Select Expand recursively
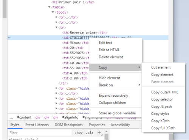Screen dimensions: 189x140 [113, 96]
